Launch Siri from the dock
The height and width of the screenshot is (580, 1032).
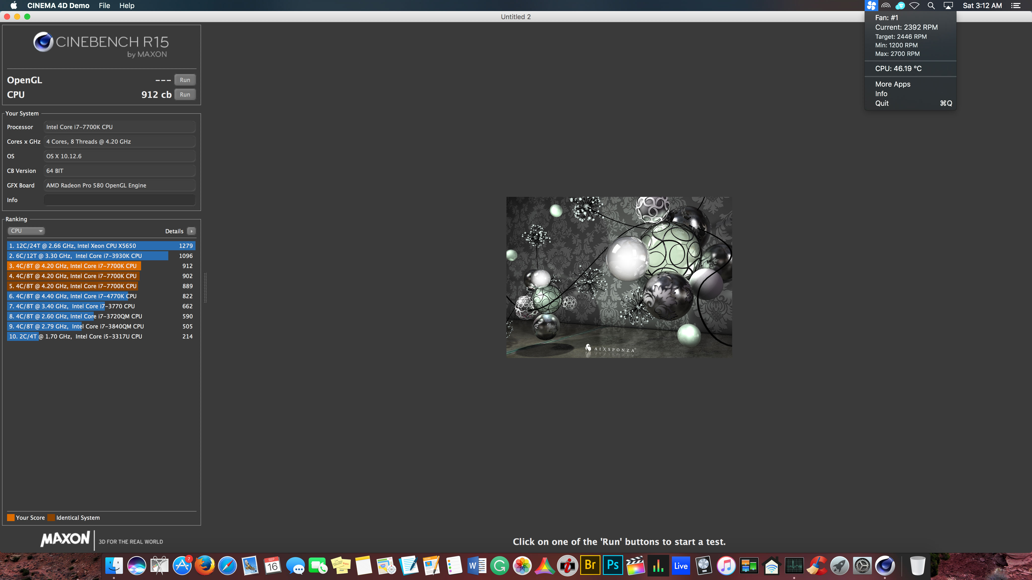pos(137,566)
